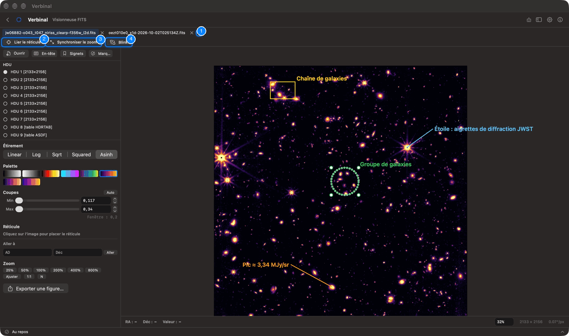This screenshot has width=569, height=336.
Task: Open the Signets bookmarks
Action: [73, 54]
